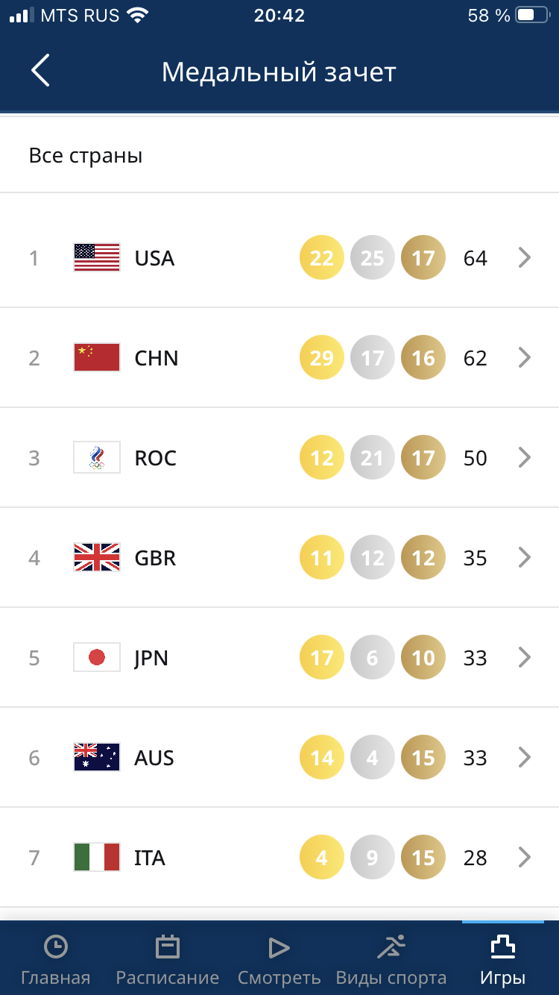Open the Главная clock icon

click(x=56, y=947)
